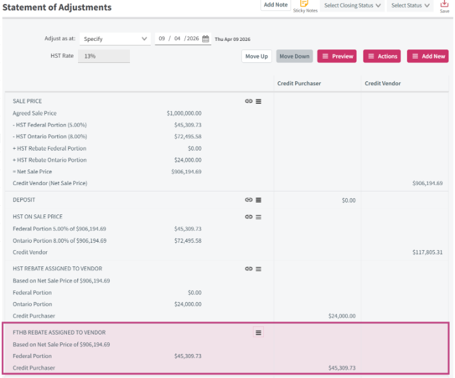Expand the Select Closing Status dropdown
This screenshot has height=378, width=455.
[x=352, y=5]
